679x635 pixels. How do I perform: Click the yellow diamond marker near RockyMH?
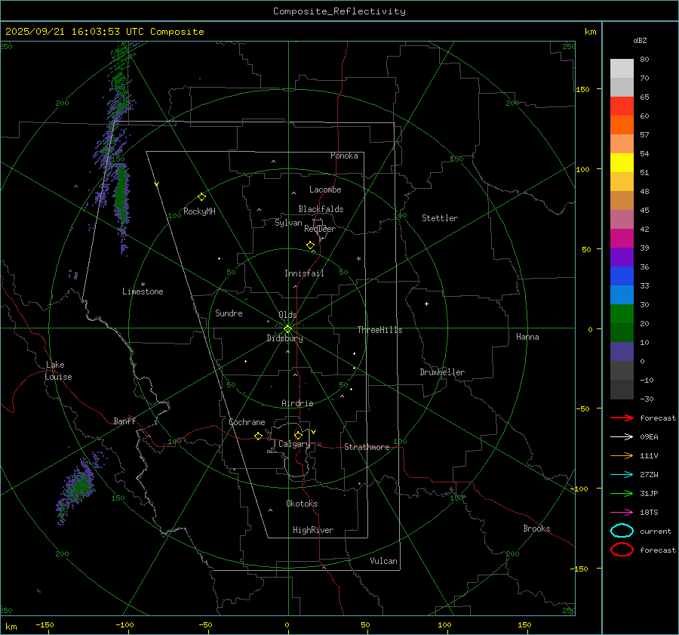click(x=201, y=196)
